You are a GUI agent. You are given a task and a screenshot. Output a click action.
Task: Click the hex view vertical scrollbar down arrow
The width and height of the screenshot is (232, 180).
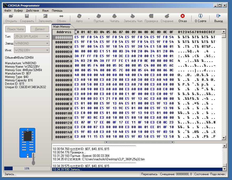[x=224, y=138]
